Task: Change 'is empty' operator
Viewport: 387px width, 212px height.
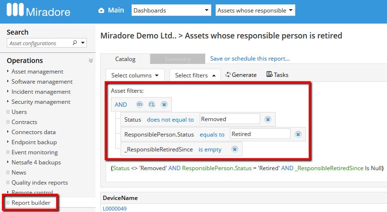Action: click(x=210, y=150)
